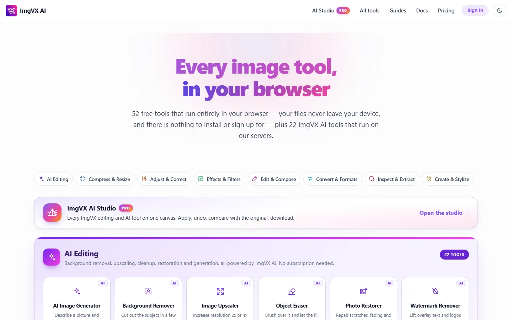Click the Watermark Remover droplet icon
The width and height of the screenshot is (512, 320).
(435, 292)
